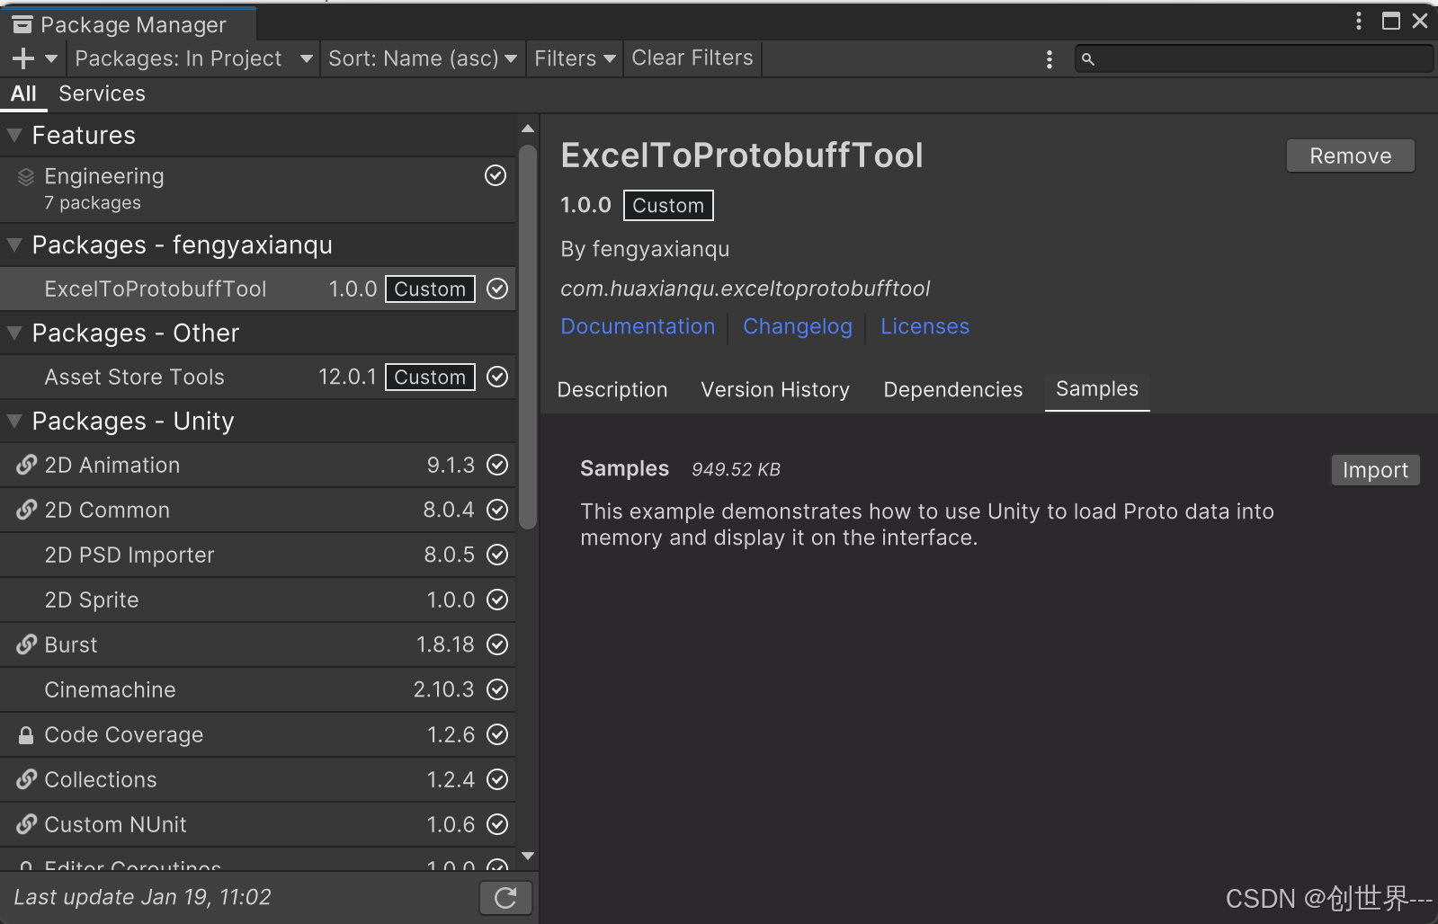The height and width of the screenshot is (924, 1438).
Task: Select the ExcelToProtobuffTool package row
Action: [x=258, y=289]
